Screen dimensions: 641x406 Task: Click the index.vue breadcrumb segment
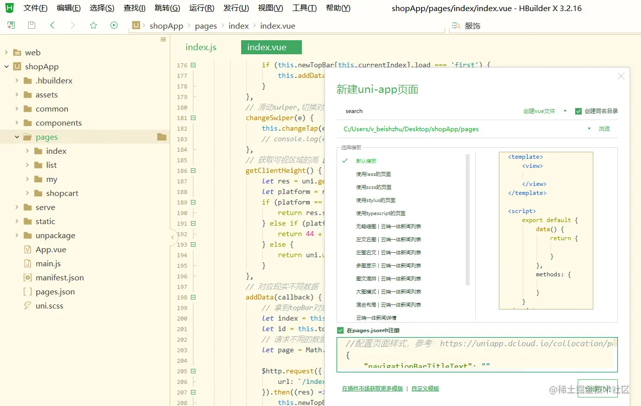click(278, 26)
